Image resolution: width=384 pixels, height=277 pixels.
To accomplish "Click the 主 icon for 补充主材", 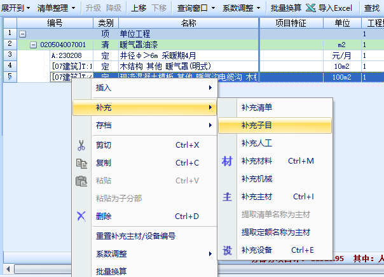I will click(227, 197).
